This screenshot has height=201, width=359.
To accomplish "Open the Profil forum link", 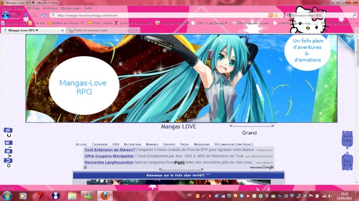I will pyautogui.click(x=184, y=144).
